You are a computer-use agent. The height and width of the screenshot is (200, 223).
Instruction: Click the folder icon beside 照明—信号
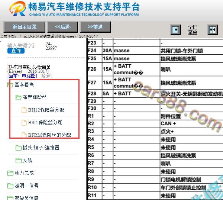[x=10, y=186]
